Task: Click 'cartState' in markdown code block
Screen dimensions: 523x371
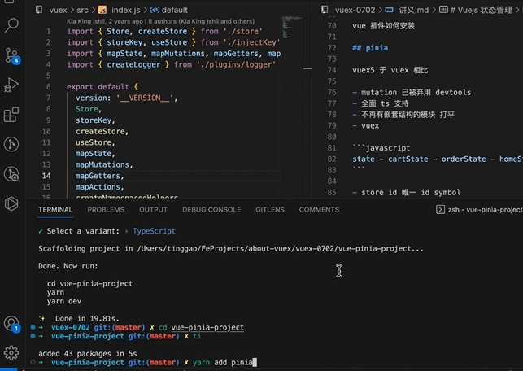Action: coord(408,159)
